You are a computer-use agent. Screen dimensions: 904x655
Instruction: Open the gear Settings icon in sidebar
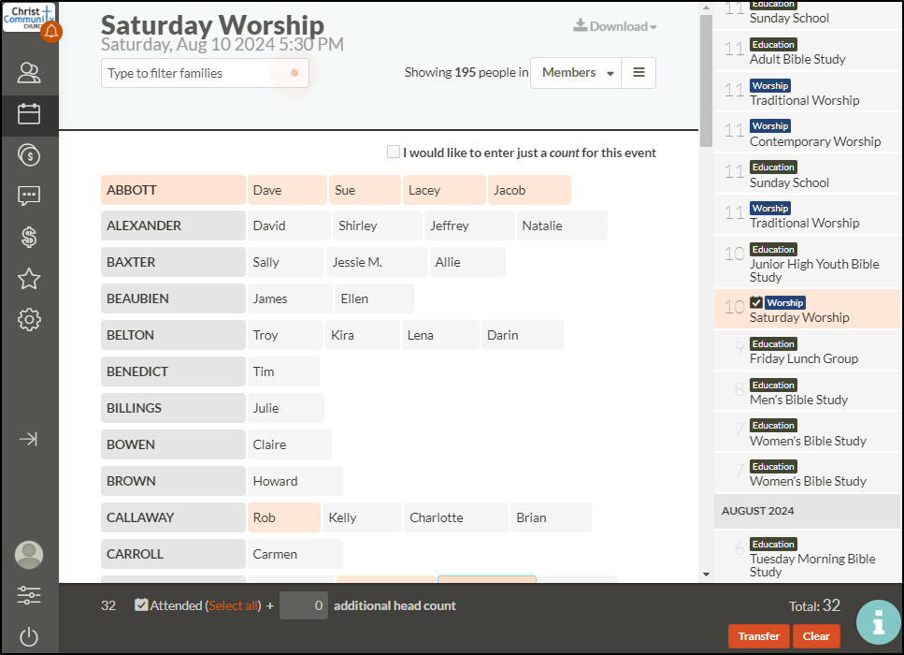point(29,319)
